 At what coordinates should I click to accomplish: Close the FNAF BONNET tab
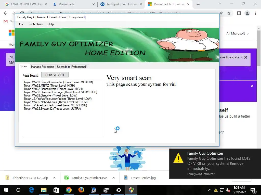coord(46,5)
